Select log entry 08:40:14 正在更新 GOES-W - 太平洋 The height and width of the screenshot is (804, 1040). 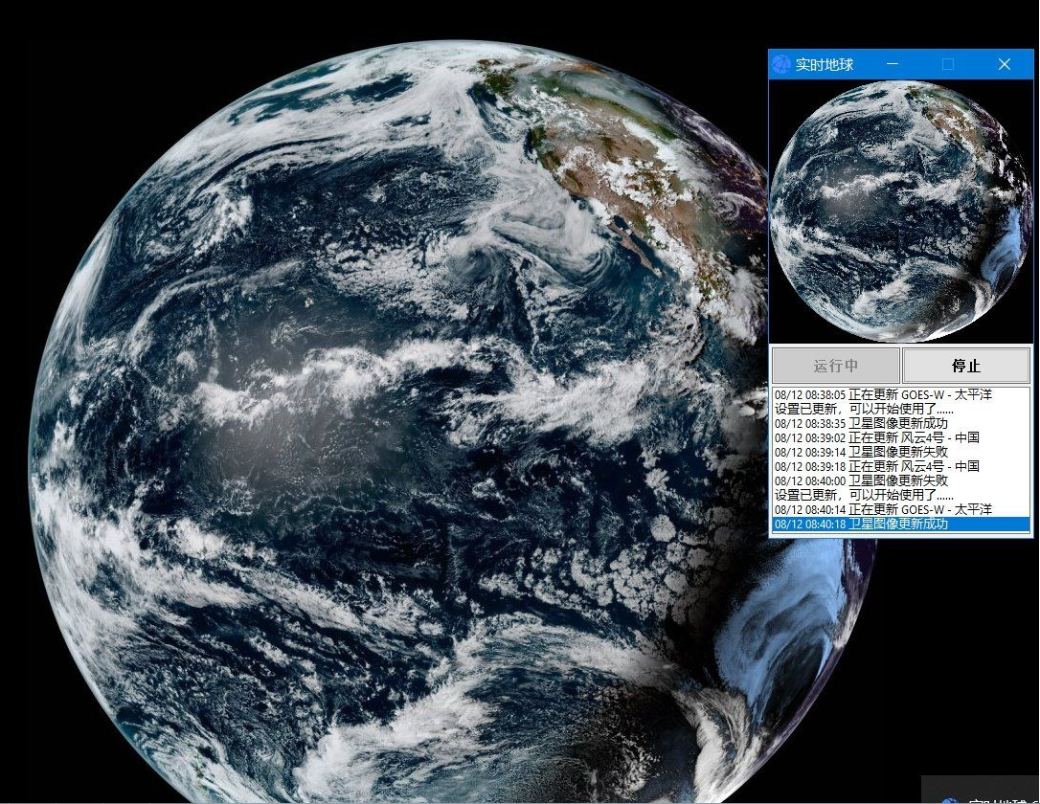tap(901, 510)
